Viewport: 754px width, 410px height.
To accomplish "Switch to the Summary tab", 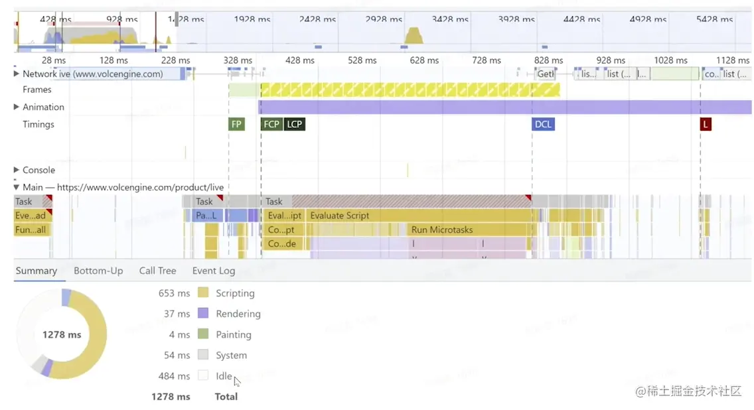I will point(36,271).
